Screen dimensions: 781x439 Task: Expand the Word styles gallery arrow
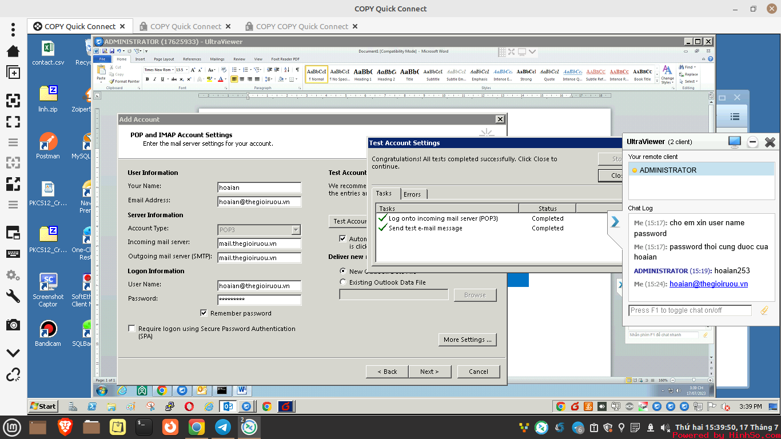coord(656,80)
